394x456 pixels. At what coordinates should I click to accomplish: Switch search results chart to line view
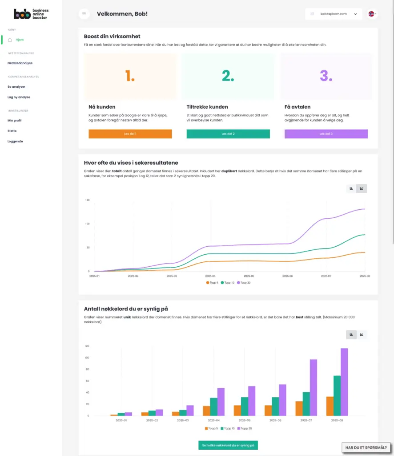coord(362,189)
